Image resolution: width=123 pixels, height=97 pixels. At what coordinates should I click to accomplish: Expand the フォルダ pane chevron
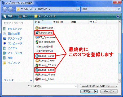point(31,80)
